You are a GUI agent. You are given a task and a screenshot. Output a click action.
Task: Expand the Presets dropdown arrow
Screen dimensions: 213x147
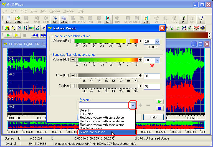pyautogui.click(x=133, y=105)
